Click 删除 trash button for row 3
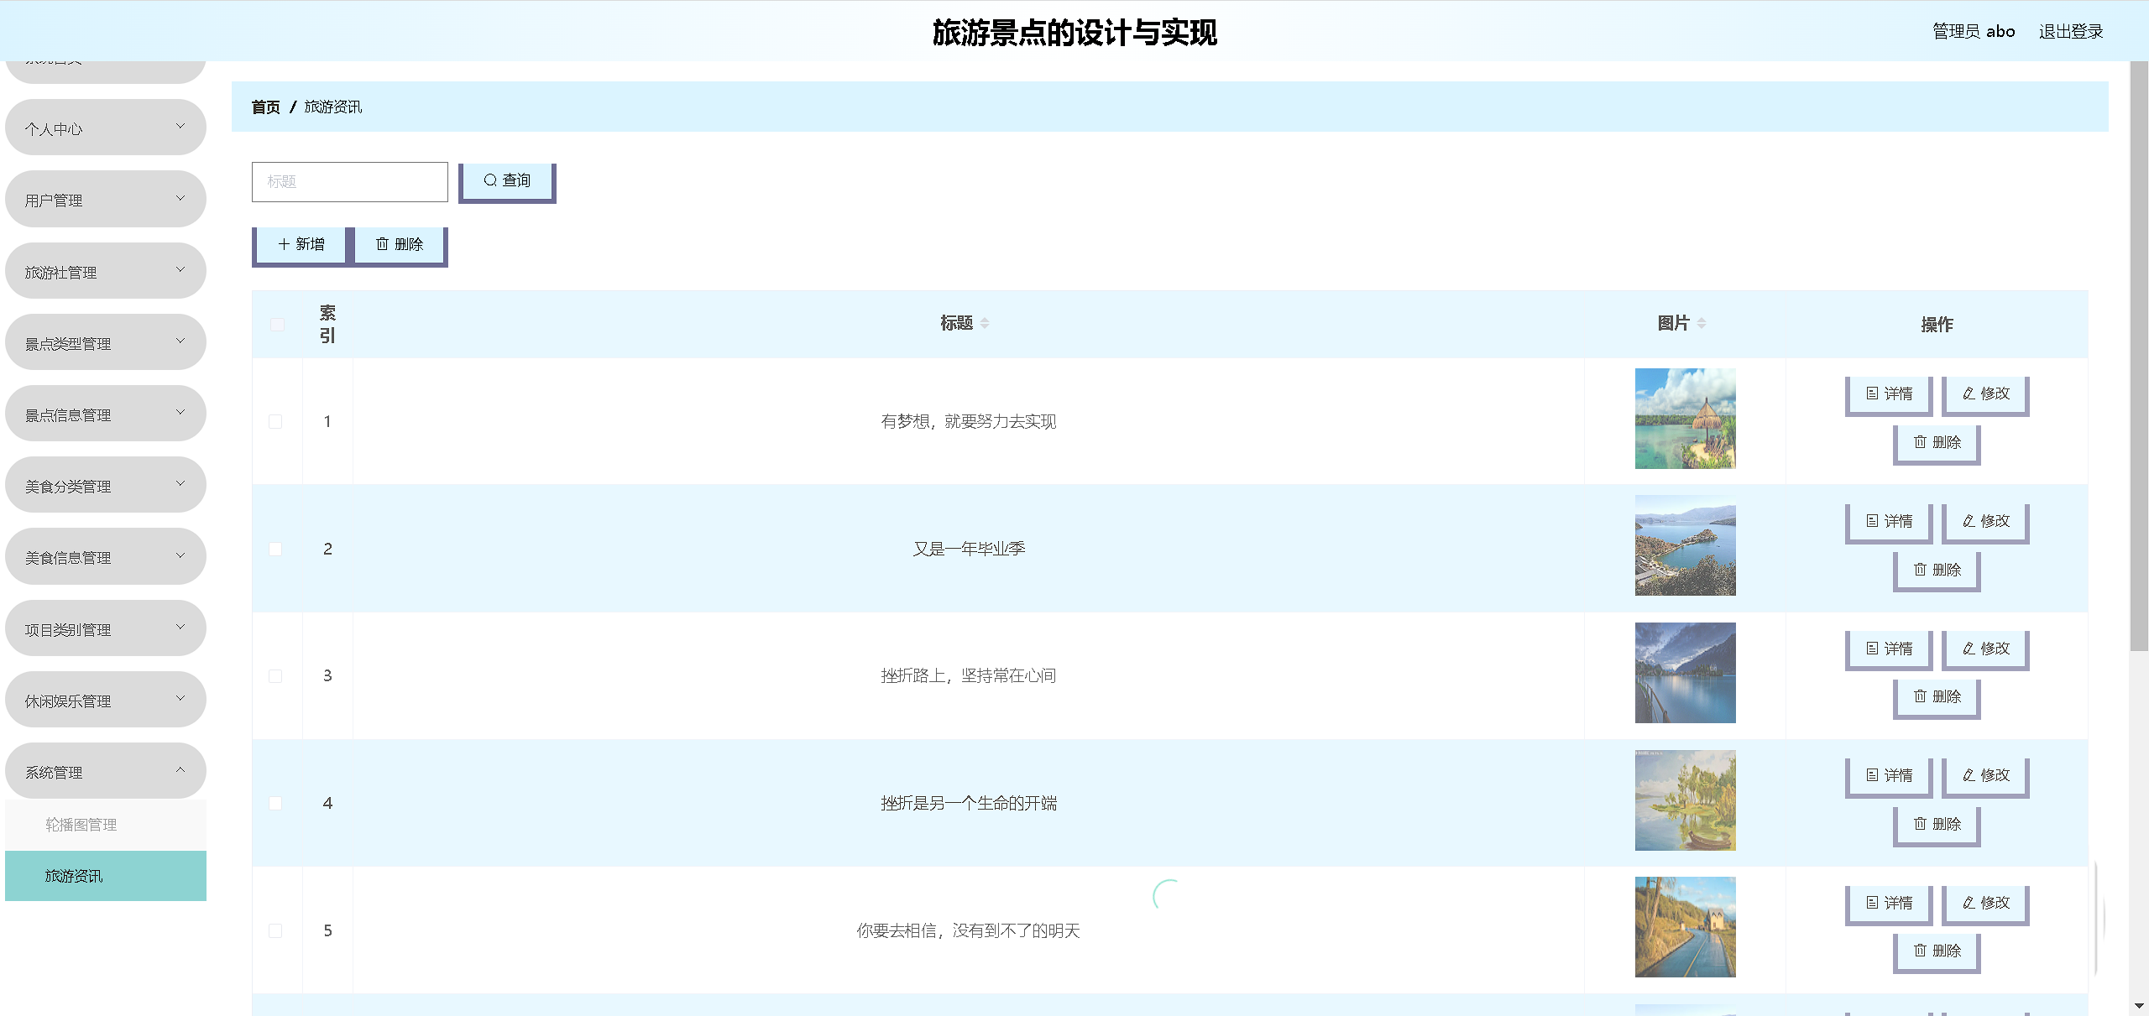This screenshot has width=2149, height=1016. [x=1937, y=696]
